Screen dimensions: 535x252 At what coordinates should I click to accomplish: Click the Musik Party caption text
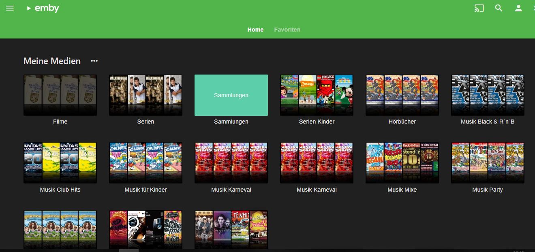[x=488, y=190]
